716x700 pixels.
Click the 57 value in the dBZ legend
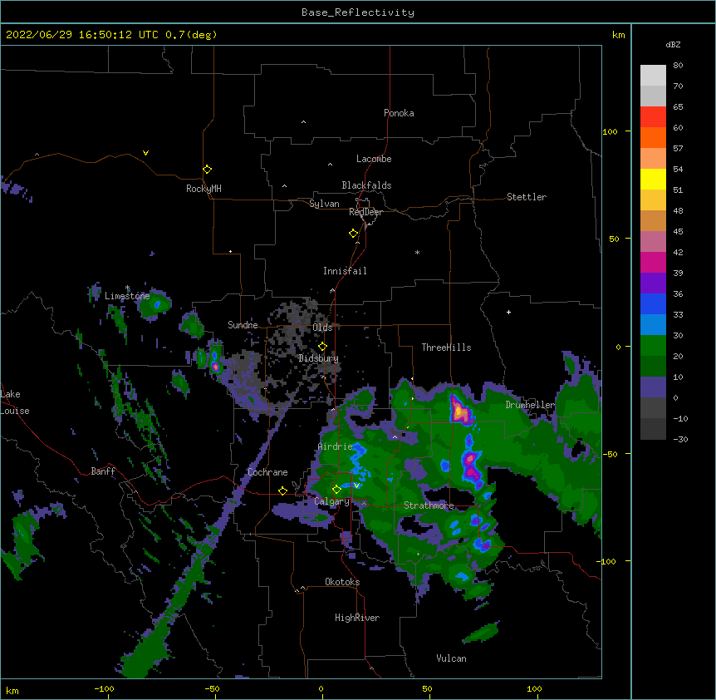pyautogui.click(x=678, y=149)
